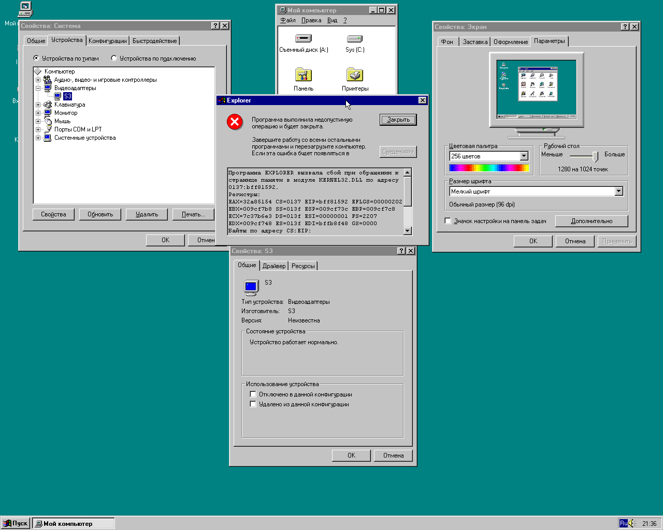
Task: Click the help question button in Свойства: S3
Action: point(401,251)
